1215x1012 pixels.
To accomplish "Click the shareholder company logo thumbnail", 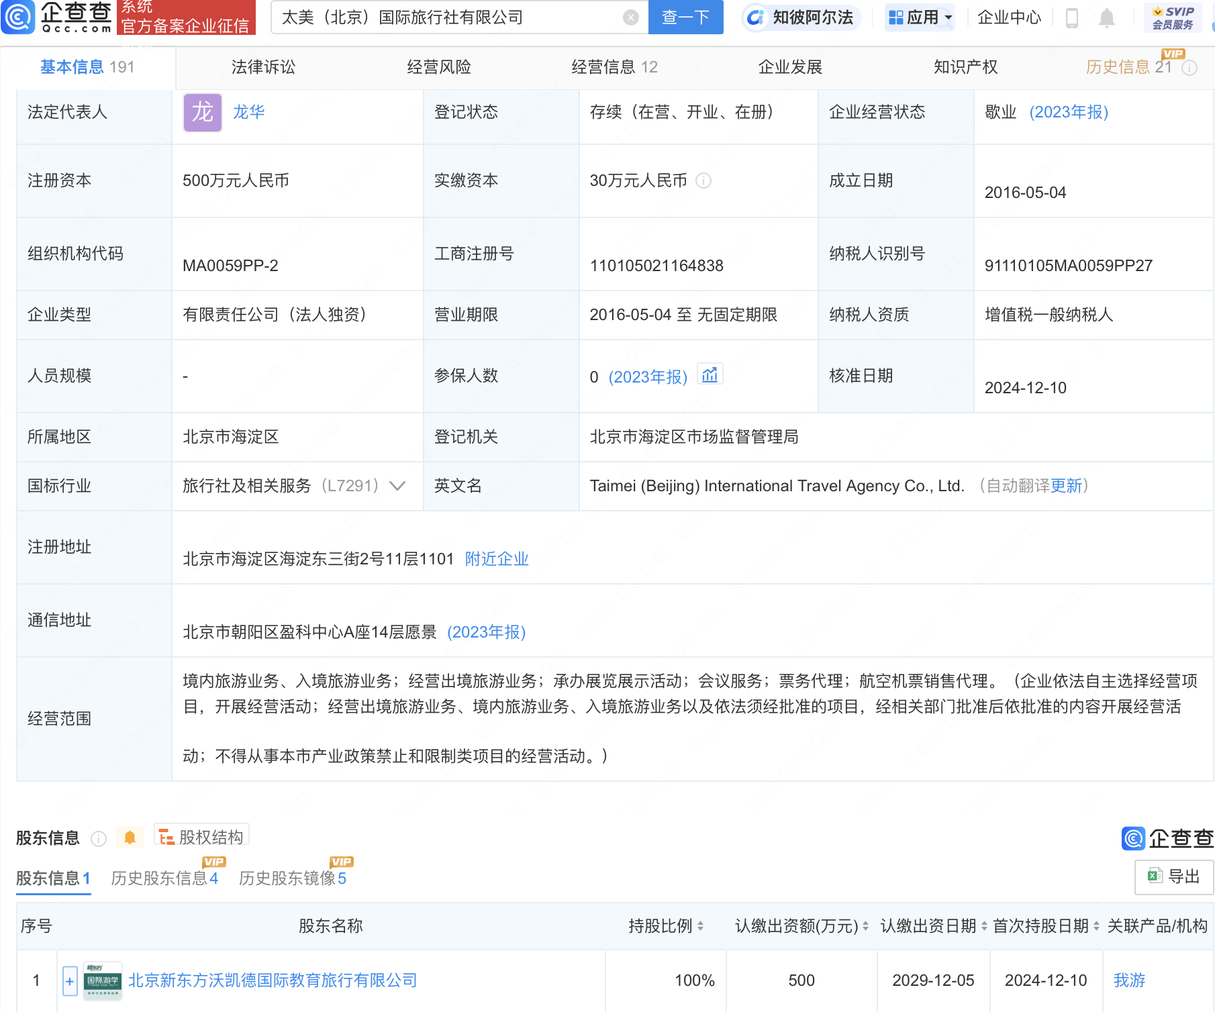I will (103, 980).
